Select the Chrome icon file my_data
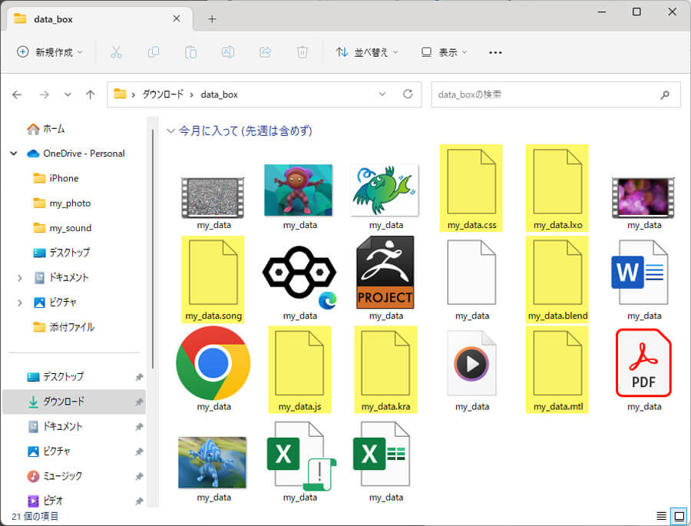Viewport: 691px width, 526px height. coord(213,363)
